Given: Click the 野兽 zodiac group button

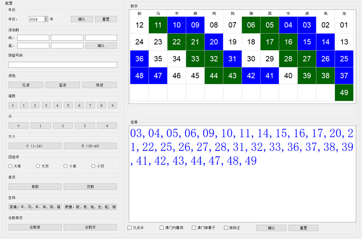Looking at the screenshot, I should coord(90,207).
